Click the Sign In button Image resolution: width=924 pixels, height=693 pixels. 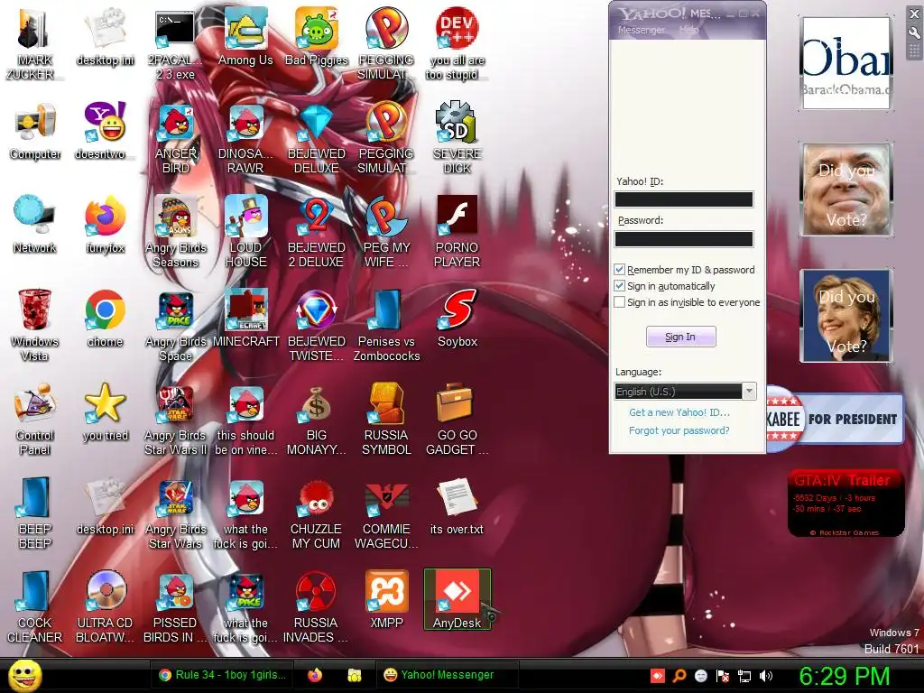(x=680, y=337)
